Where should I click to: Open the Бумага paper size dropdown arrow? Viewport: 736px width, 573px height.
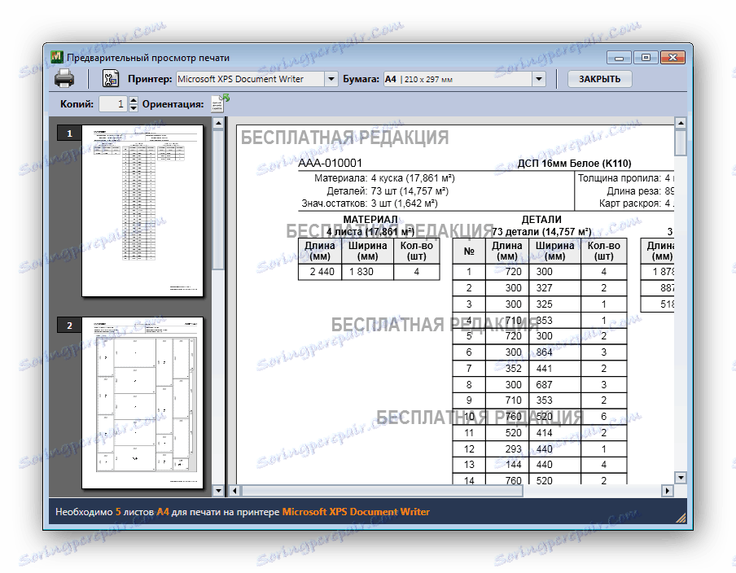pos(539,79)
